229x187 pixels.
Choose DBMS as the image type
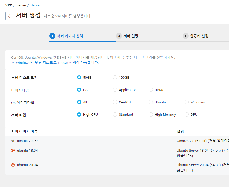pyautogui.click(x=151, y=90)
